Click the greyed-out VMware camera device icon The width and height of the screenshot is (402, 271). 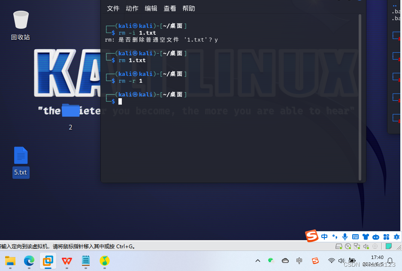click(375, 247)
